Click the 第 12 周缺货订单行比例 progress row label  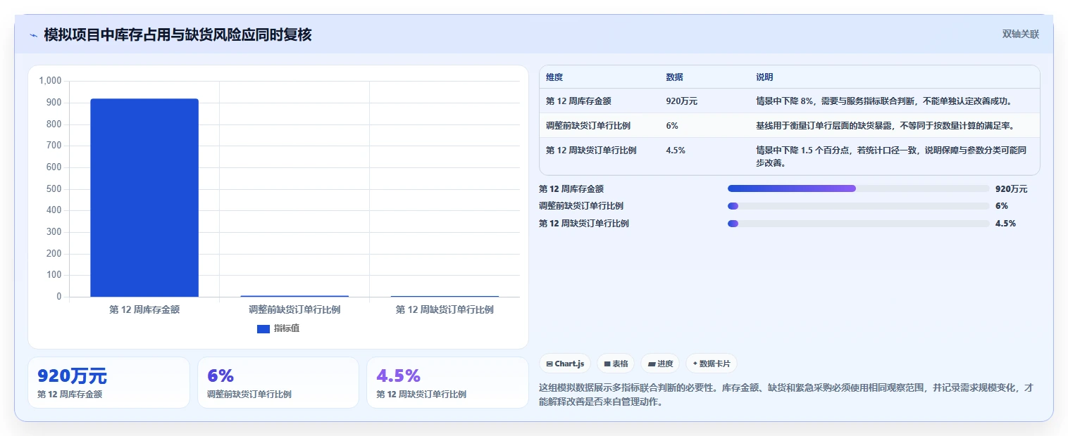pos(584,224)
